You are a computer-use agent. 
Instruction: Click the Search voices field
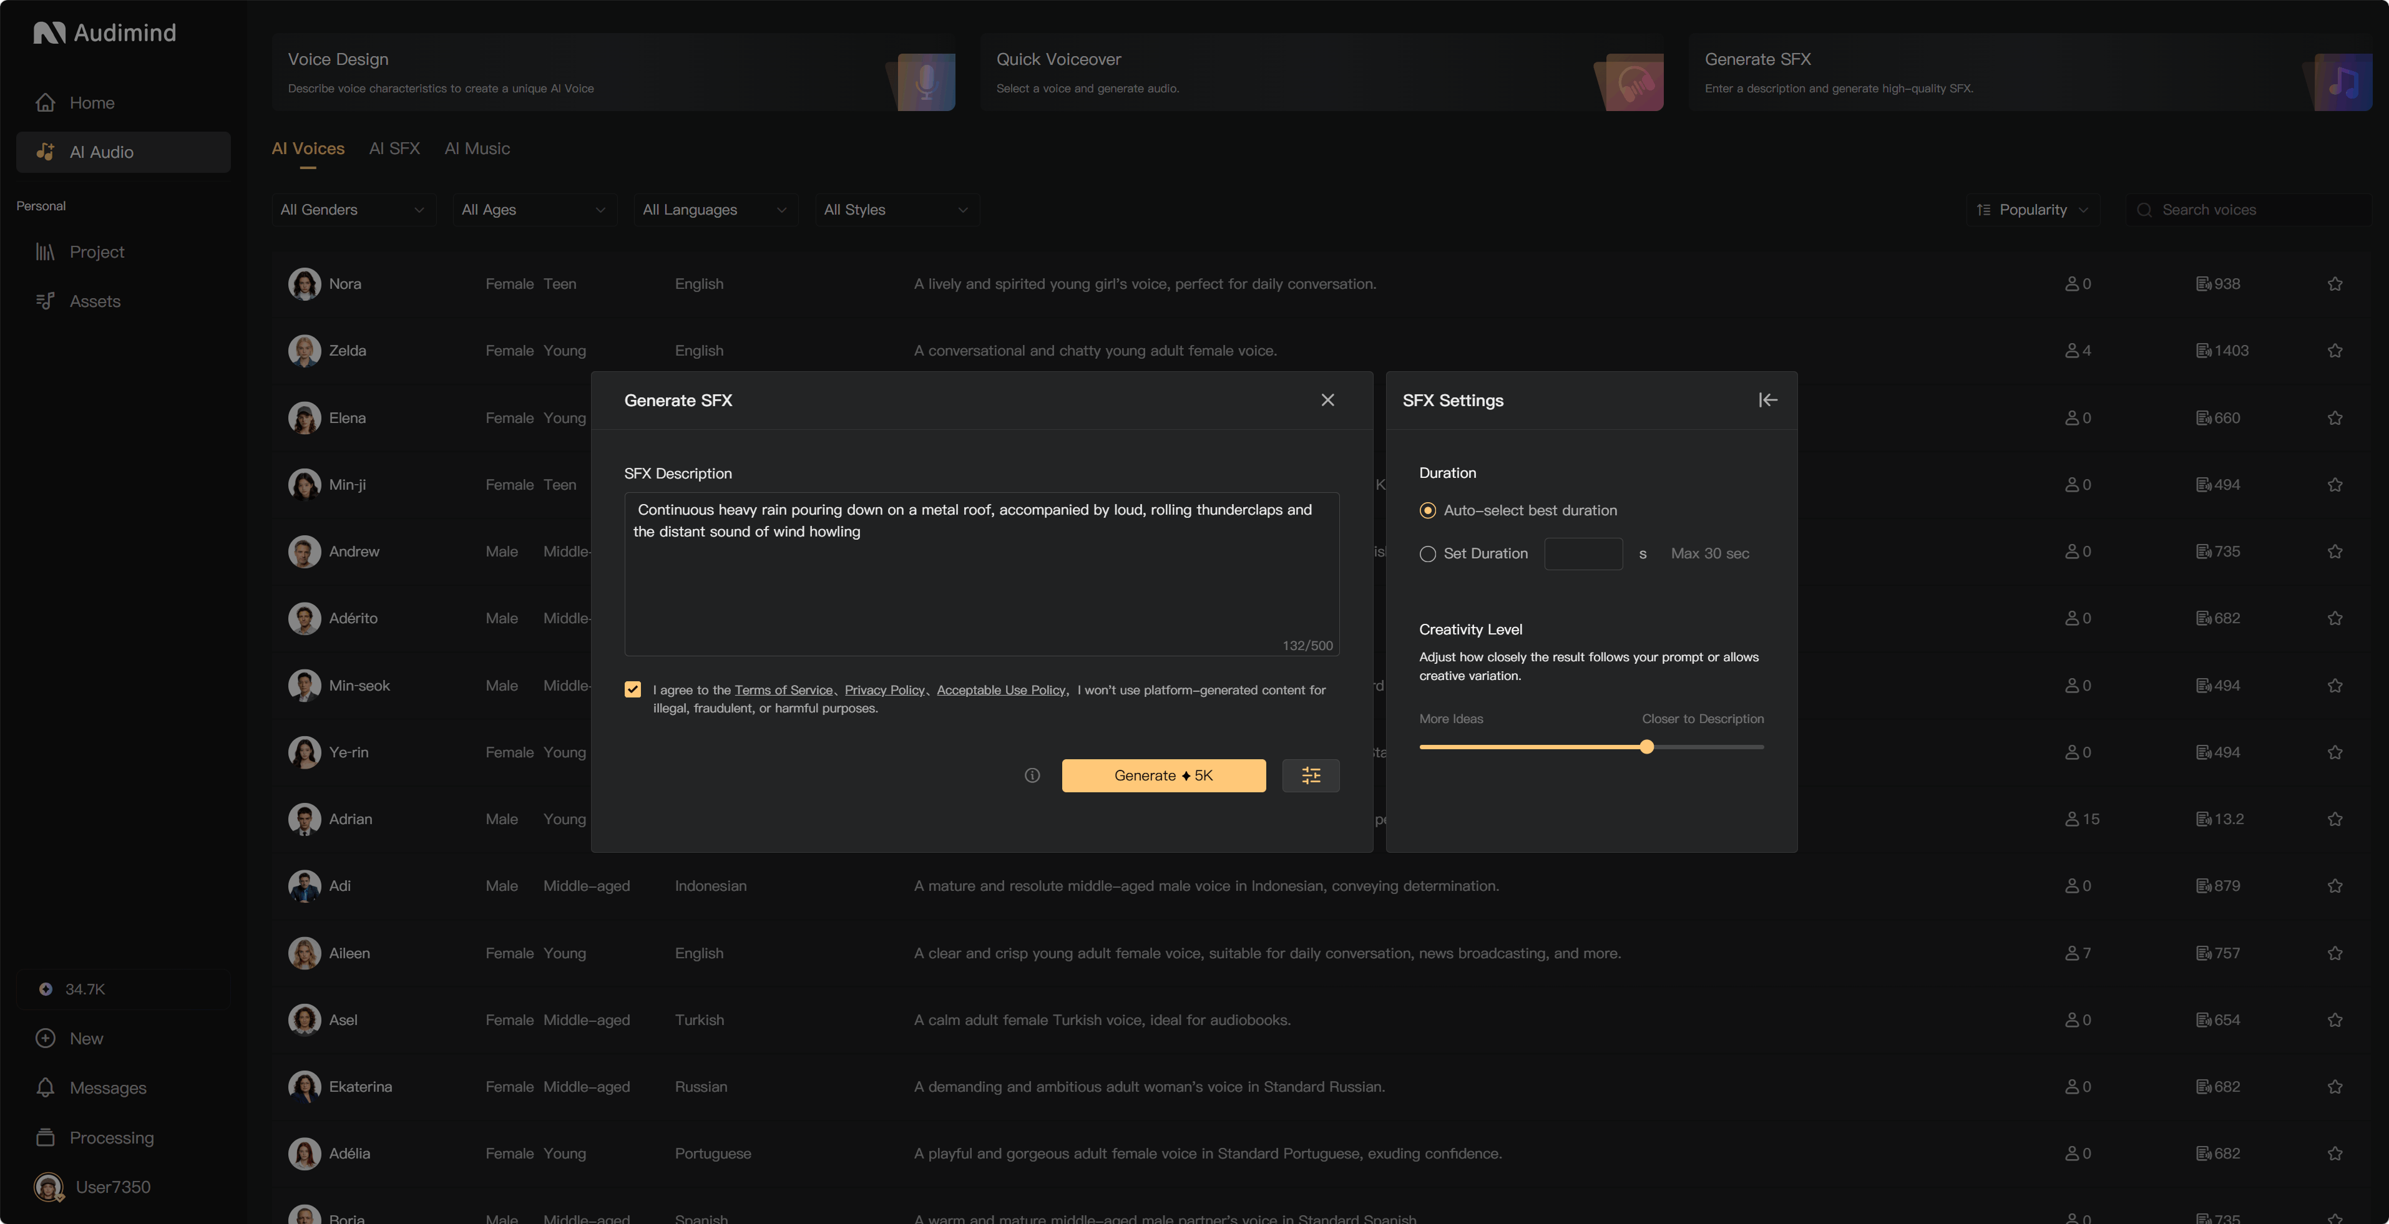(2248, 210)
